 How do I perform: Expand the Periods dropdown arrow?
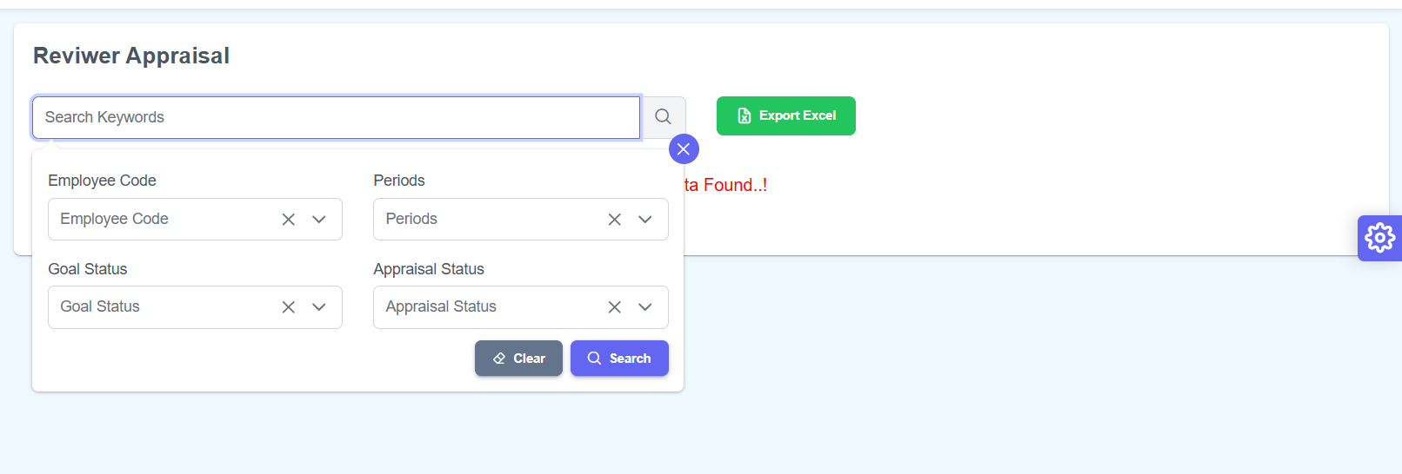pos(645,220)
